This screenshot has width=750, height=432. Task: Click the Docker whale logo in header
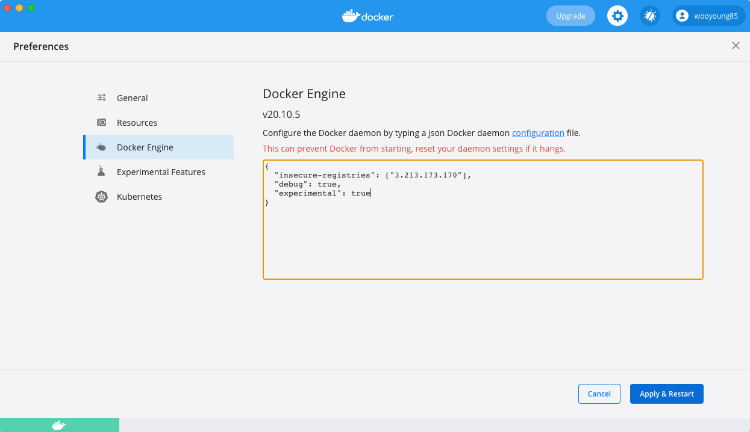(367, 16)
